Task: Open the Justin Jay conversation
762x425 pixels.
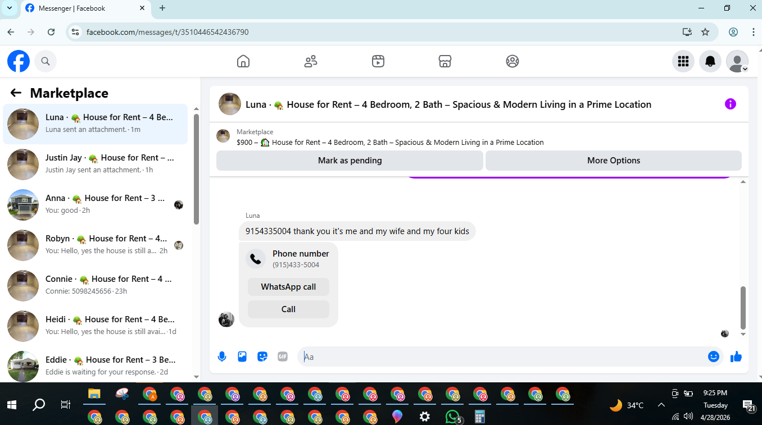Action: 96,164
